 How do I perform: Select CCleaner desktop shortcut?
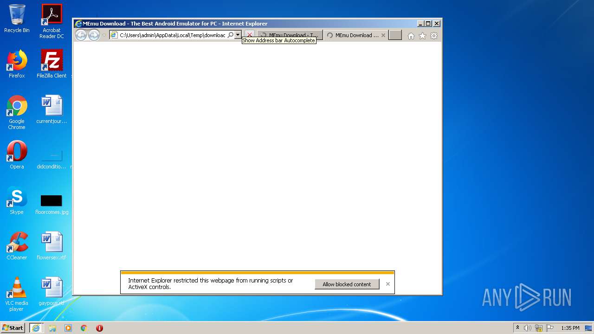point(17,246)
